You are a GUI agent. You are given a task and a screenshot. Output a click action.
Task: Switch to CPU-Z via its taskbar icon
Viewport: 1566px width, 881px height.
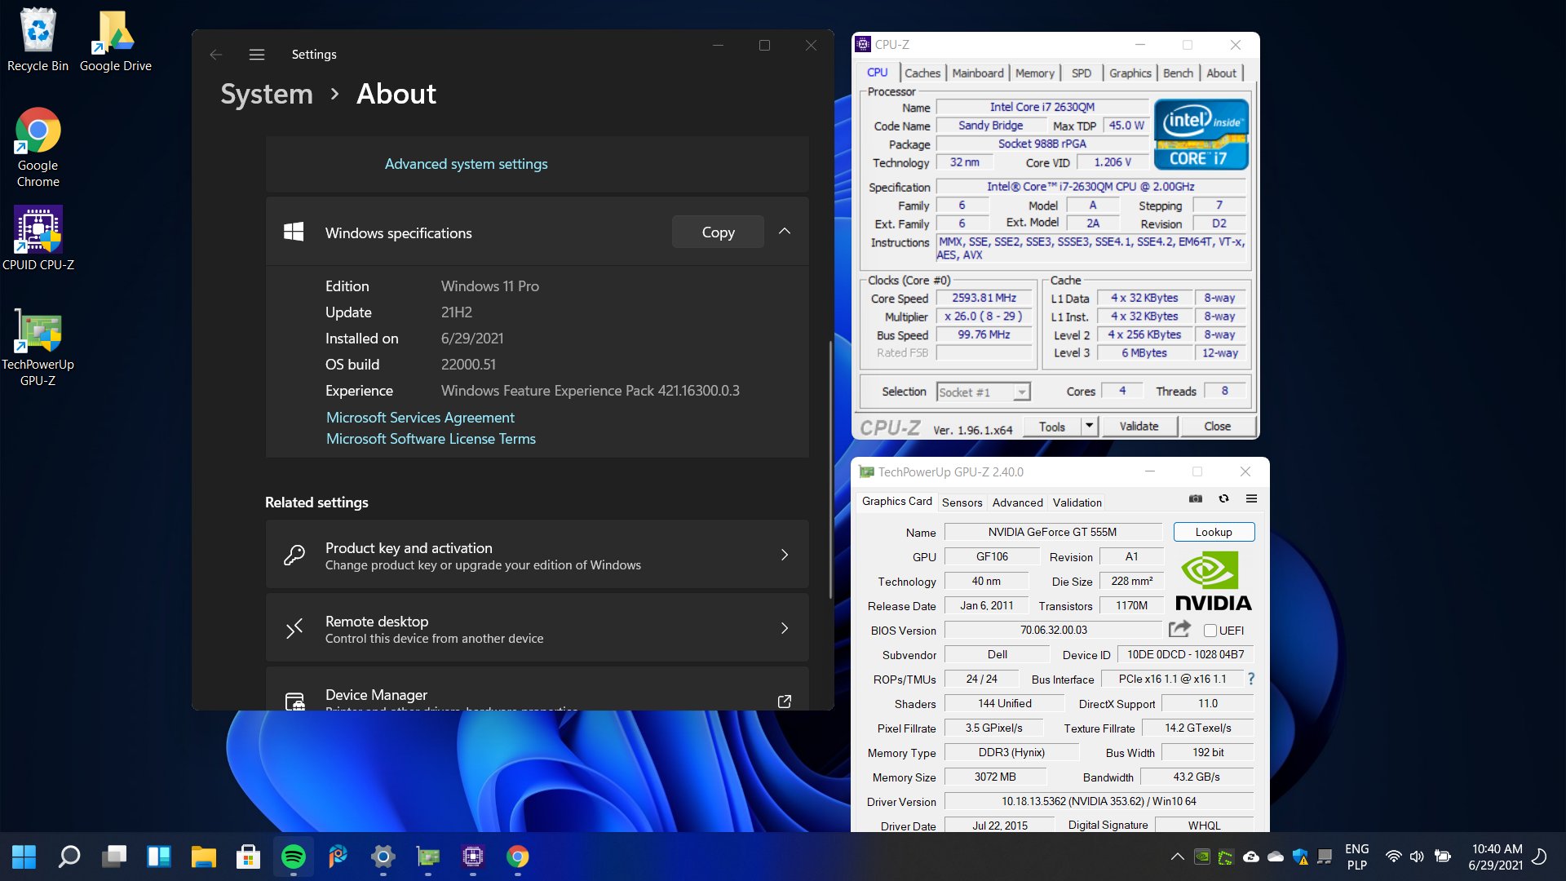coord(473,857)
